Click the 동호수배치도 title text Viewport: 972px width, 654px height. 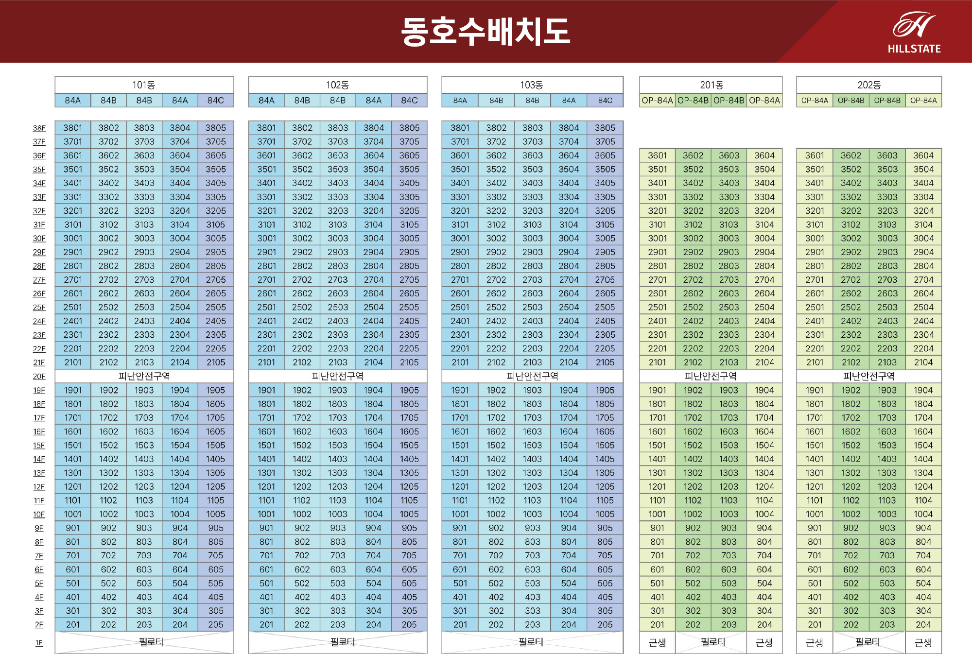coord(486,32)
